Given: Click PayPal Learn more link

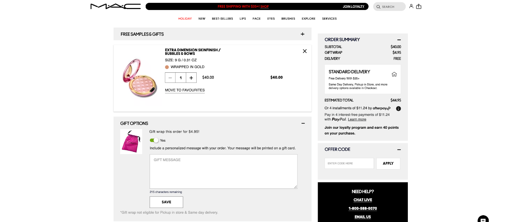Looking at the screenshot, I should pos(357,119).
